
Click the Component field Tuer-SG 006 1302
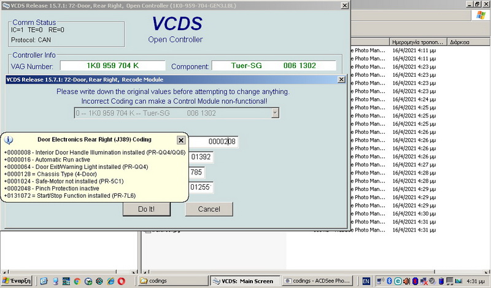[274, 66]
